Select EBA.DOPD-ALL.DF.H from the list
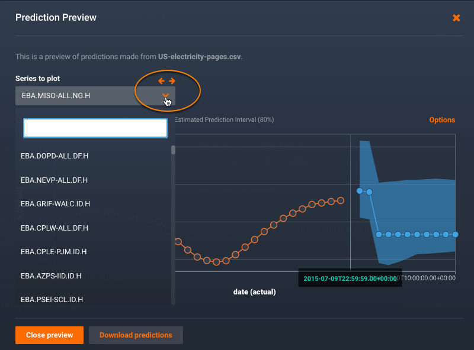Screen dimensions: 474x350 click(x=55, y=155)
